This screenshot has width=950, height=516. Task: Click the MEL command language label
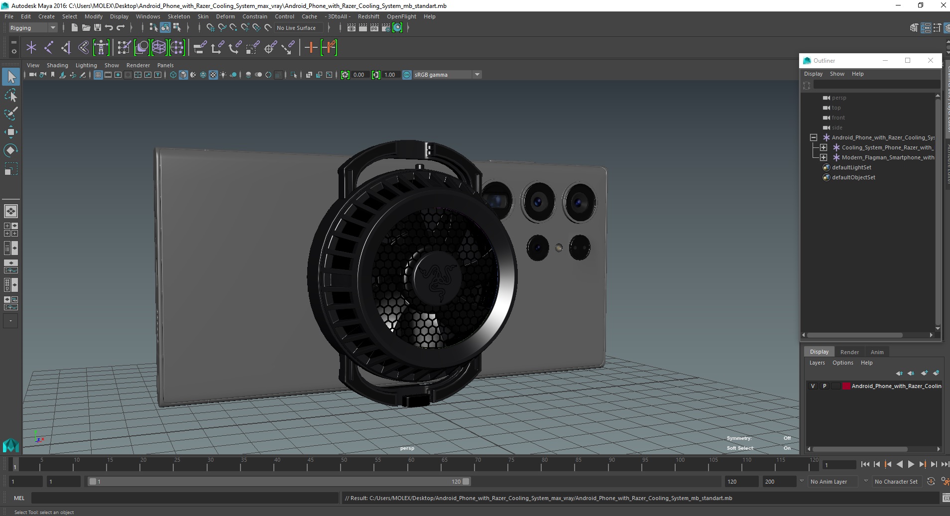click(19, 498)
